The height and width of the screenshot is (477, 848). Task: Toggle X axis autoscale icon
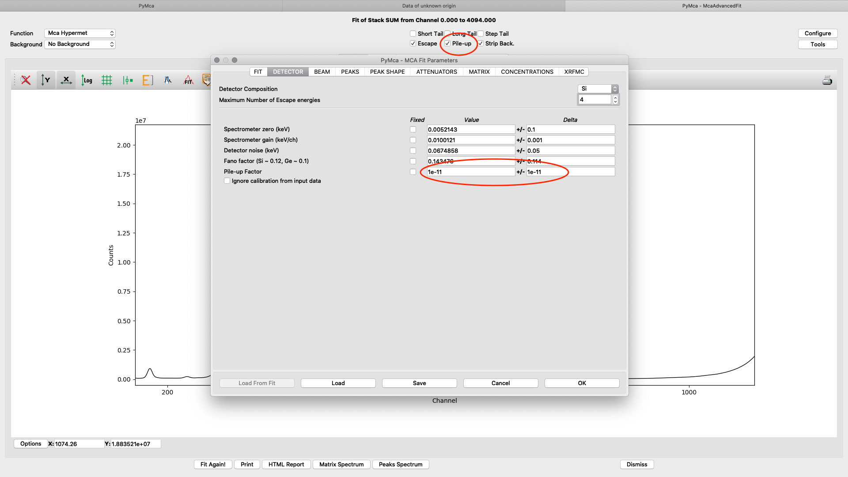(x=66, y=80)
